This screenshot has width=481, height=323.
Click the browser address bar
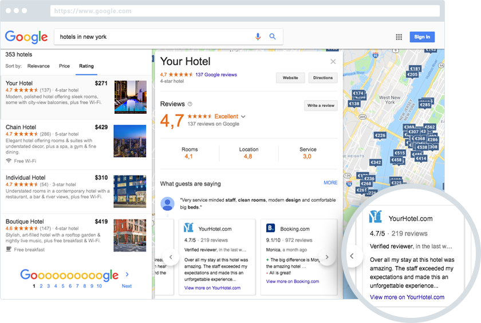[x=245, y=11]
